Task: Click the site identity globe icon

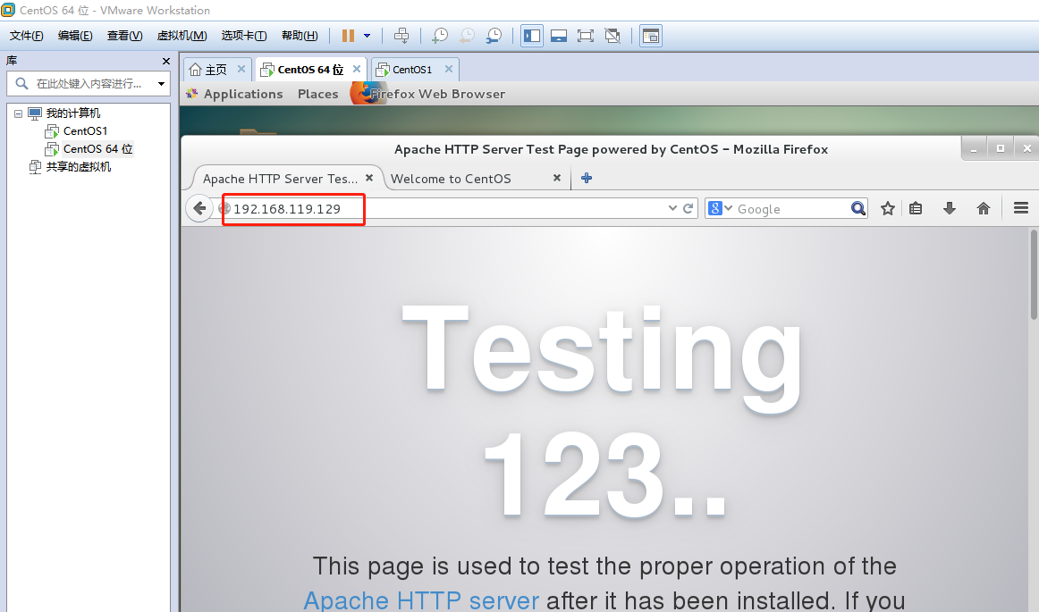Action: [x=224, y=209]
